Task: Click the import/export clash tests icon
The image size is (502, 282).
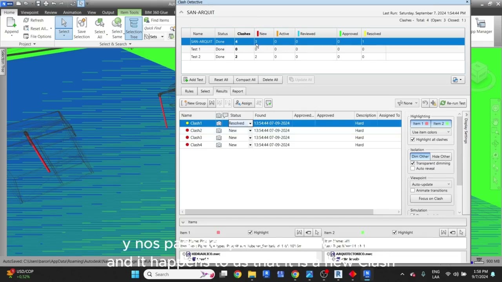Action: (x=457, y=80)
